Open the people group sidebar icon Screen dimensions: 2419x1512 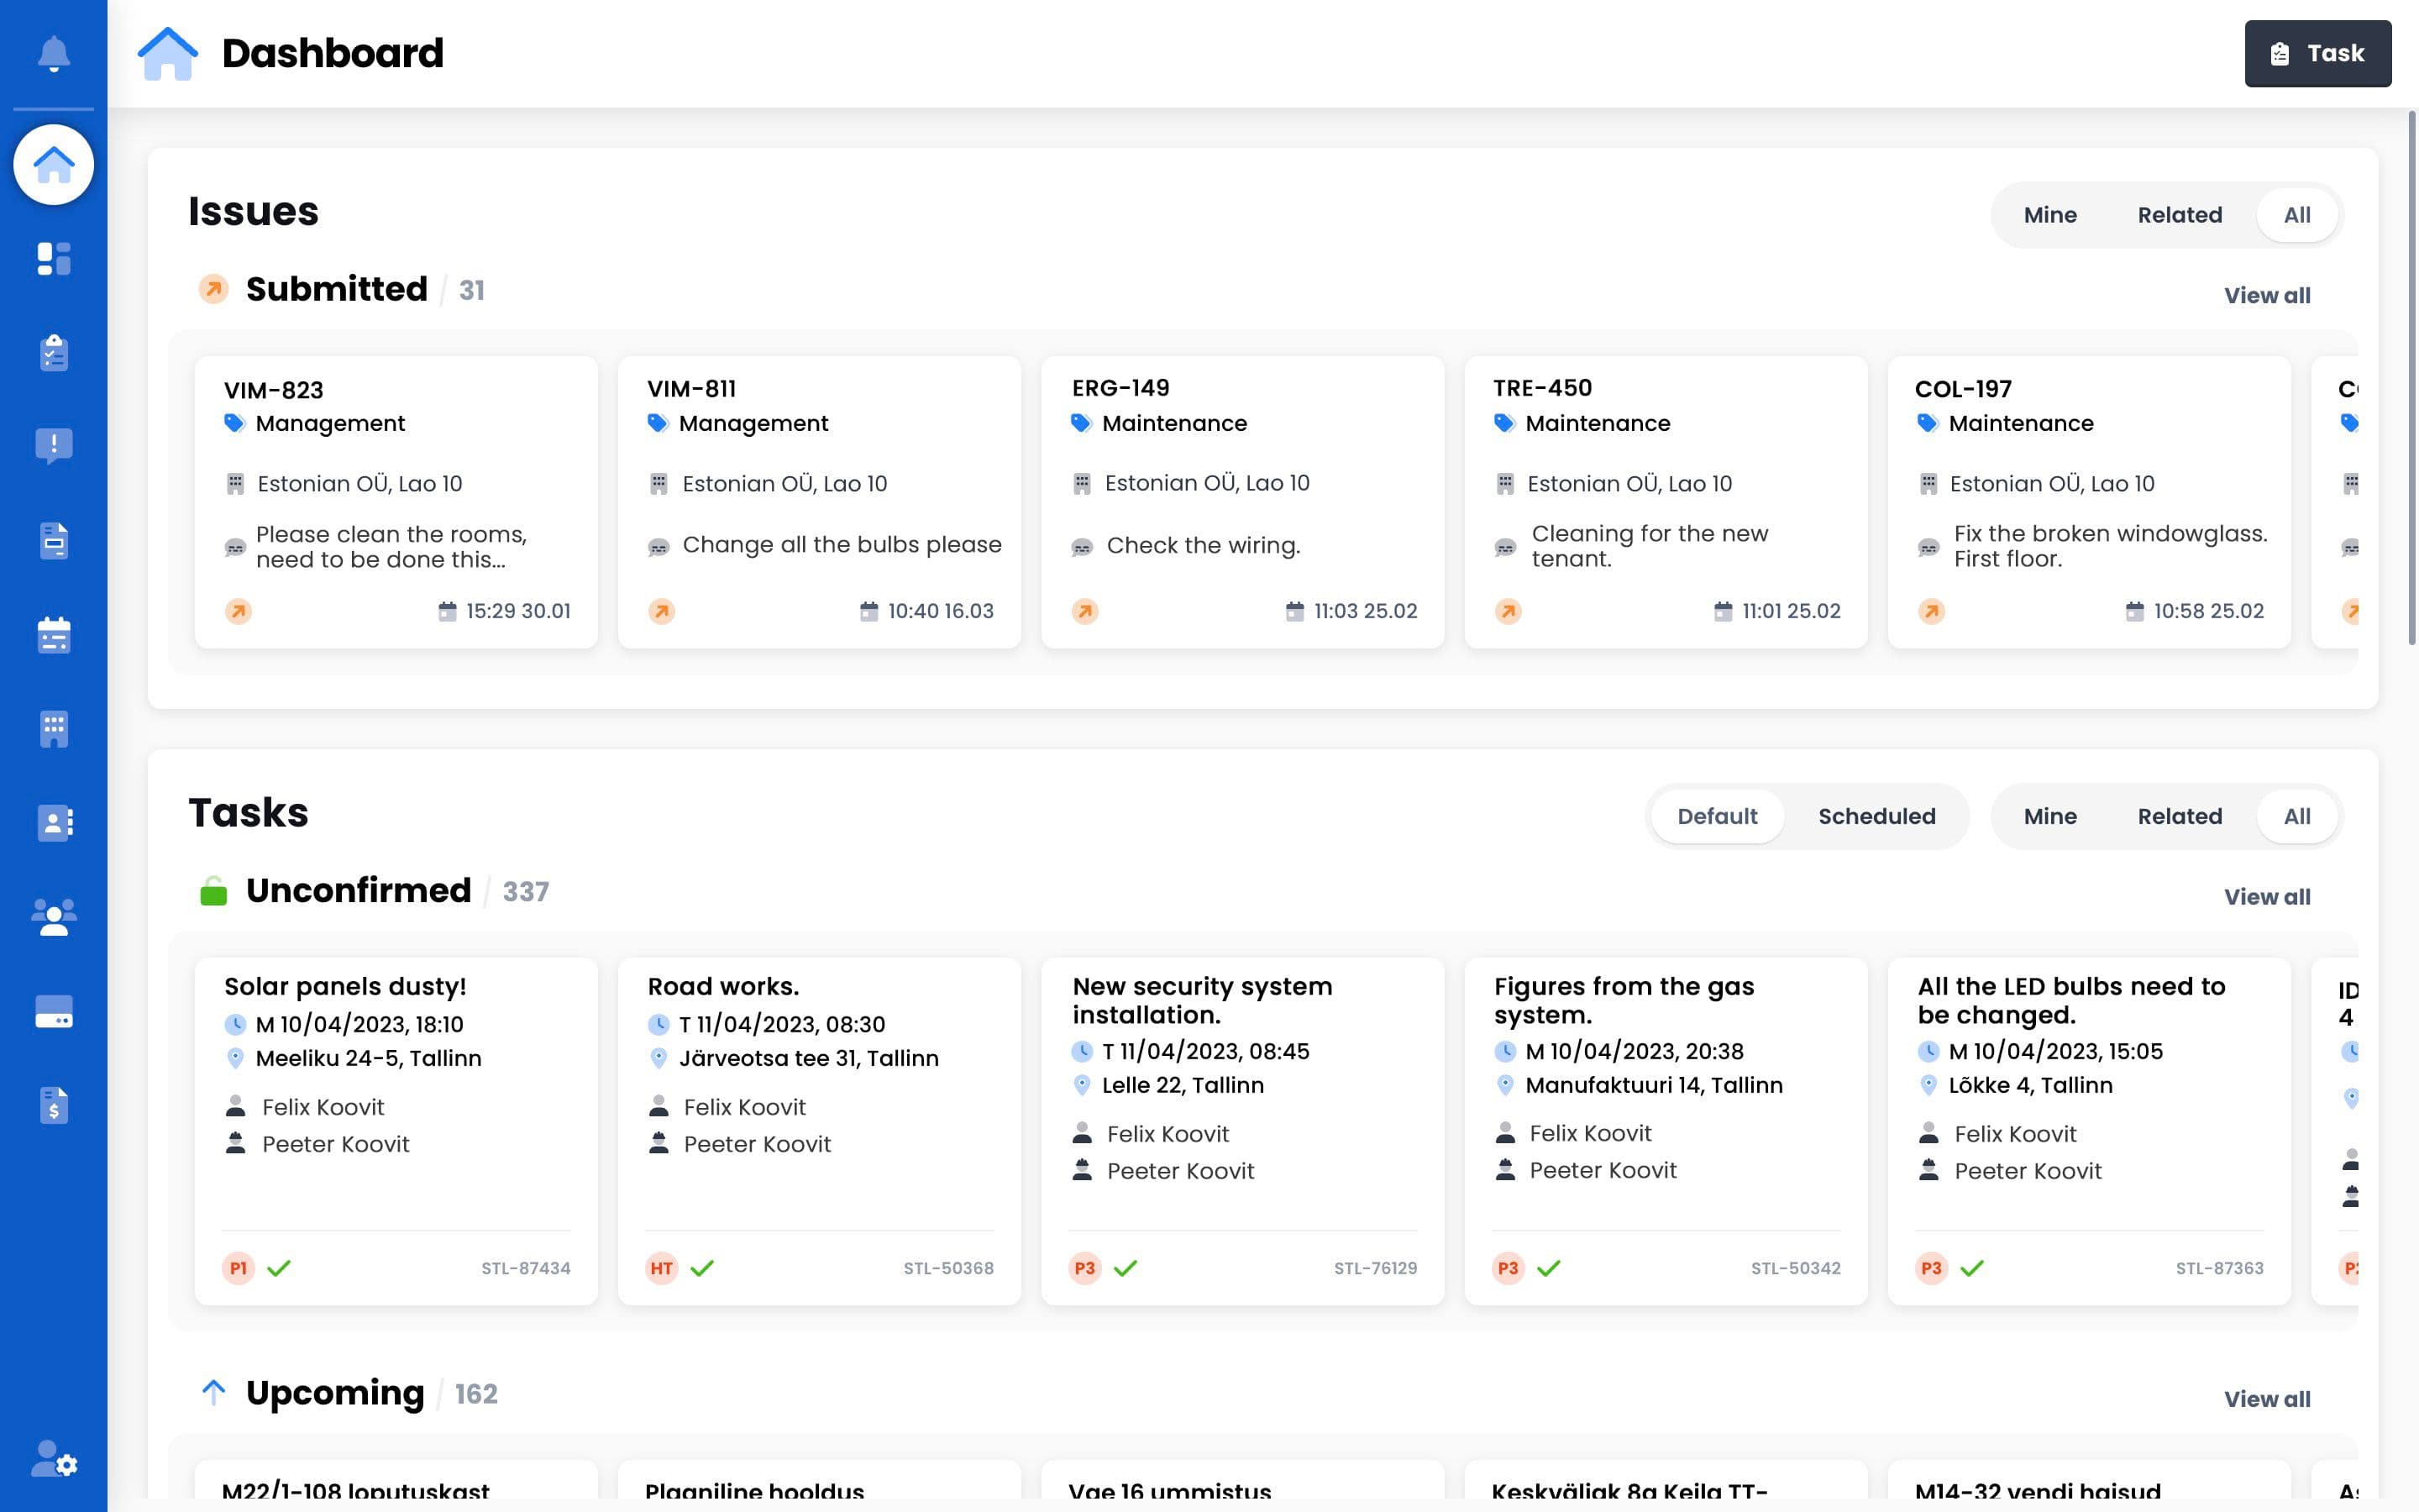[54, 917]
